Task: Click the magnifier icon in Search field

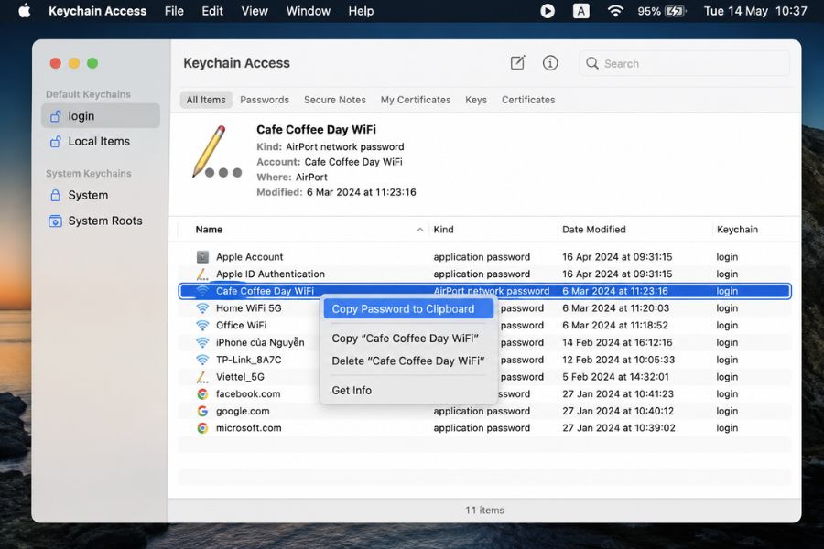Action: click(x=592, y=63)
